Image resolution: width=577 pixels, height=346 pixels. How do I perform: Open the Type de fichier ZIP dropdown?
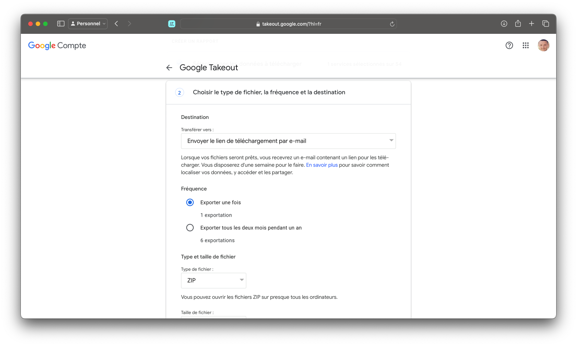[214, 281]
